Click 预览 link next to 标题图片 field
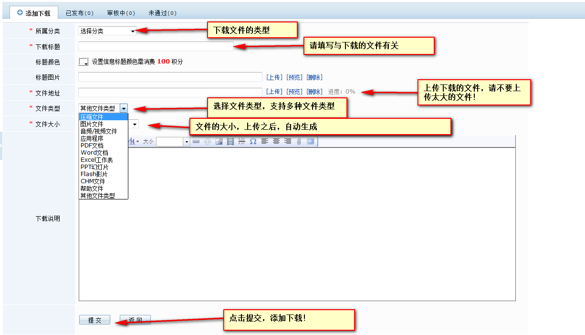 [x=294, y=77]
